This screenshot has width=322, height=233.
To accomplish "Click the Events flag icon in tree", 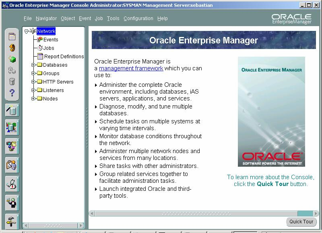I will [40, 39].
